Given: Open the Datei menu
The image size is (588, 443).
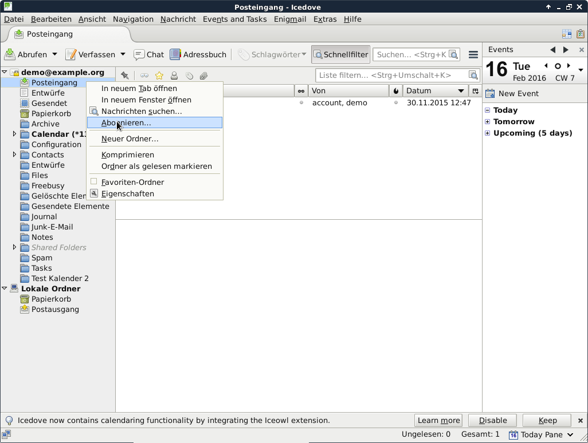Looking at the screenshot, I should coord(14,19).
